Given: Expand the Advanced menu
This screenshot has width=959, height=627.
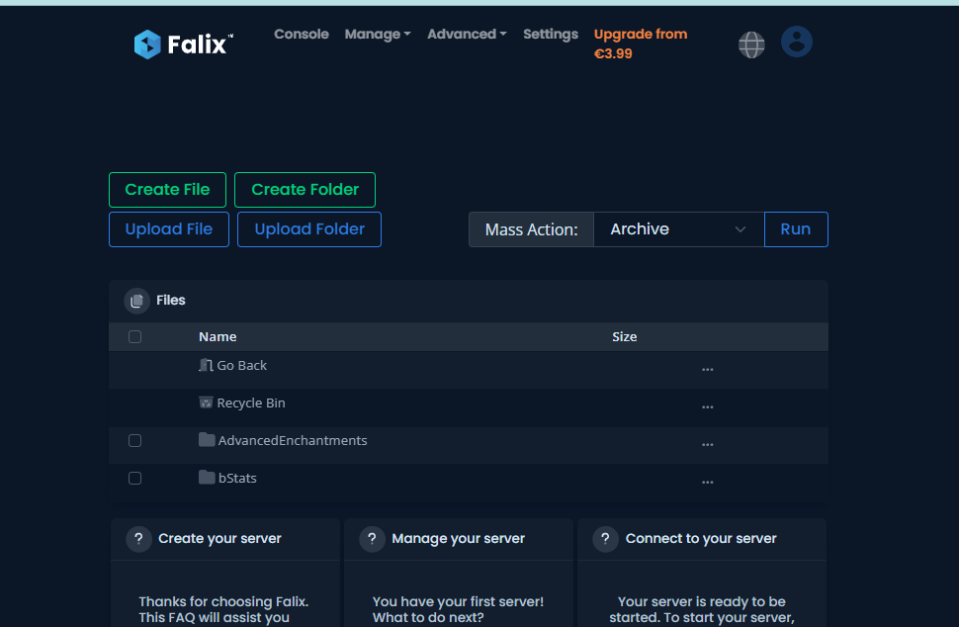Looking at the screenshot, I should pos(467,35).
